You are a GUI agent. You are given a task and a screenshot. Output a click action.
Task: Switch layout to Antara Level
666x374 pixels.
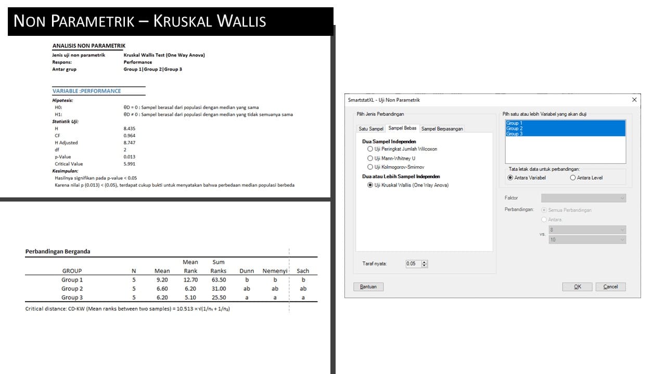[x=573, y=178]
